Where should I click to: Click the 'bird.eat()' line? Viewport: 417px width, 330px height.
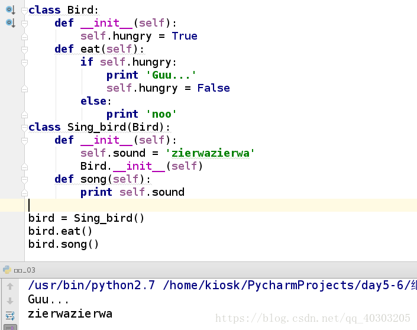[60, 231]
